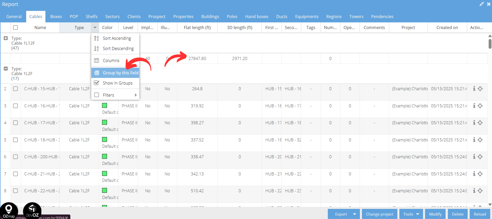Toggle the Show in Groups checkbox

(97, 83)
